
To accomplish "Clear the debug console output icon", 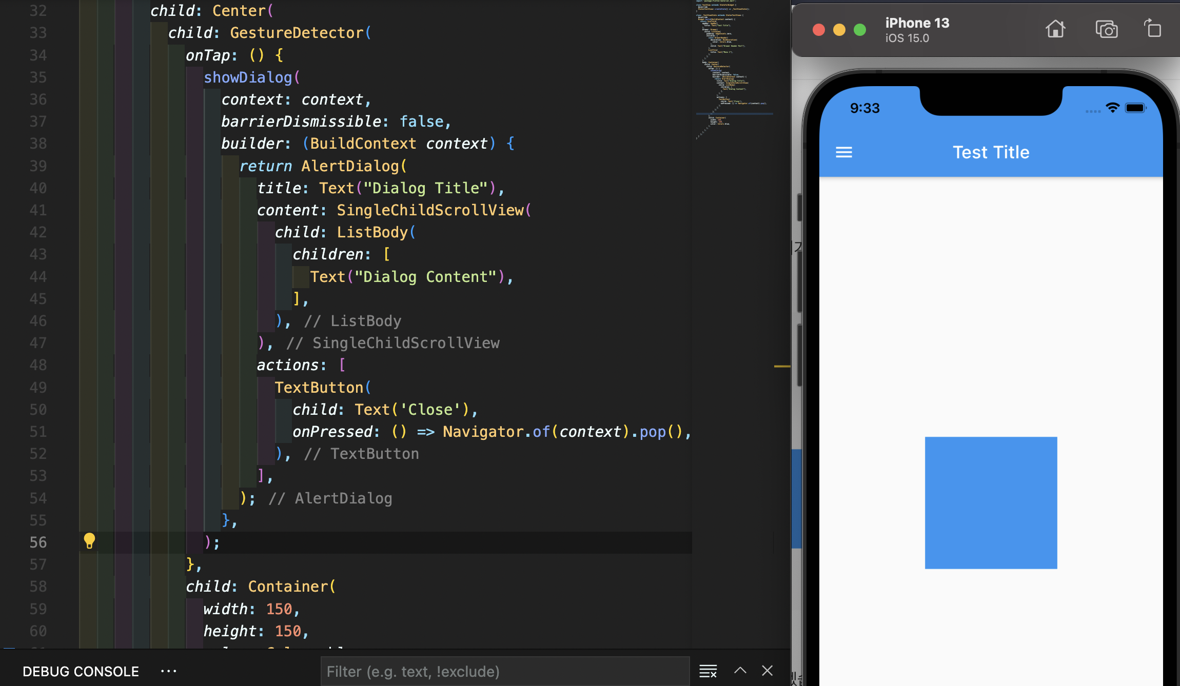I will [708, 671].
